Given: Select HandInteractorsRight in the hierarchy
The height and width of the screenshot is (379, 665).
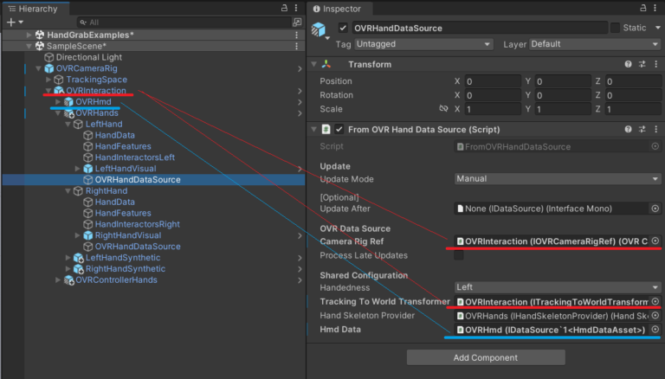Looking at the screenshot, I should [x=137, y=224].
